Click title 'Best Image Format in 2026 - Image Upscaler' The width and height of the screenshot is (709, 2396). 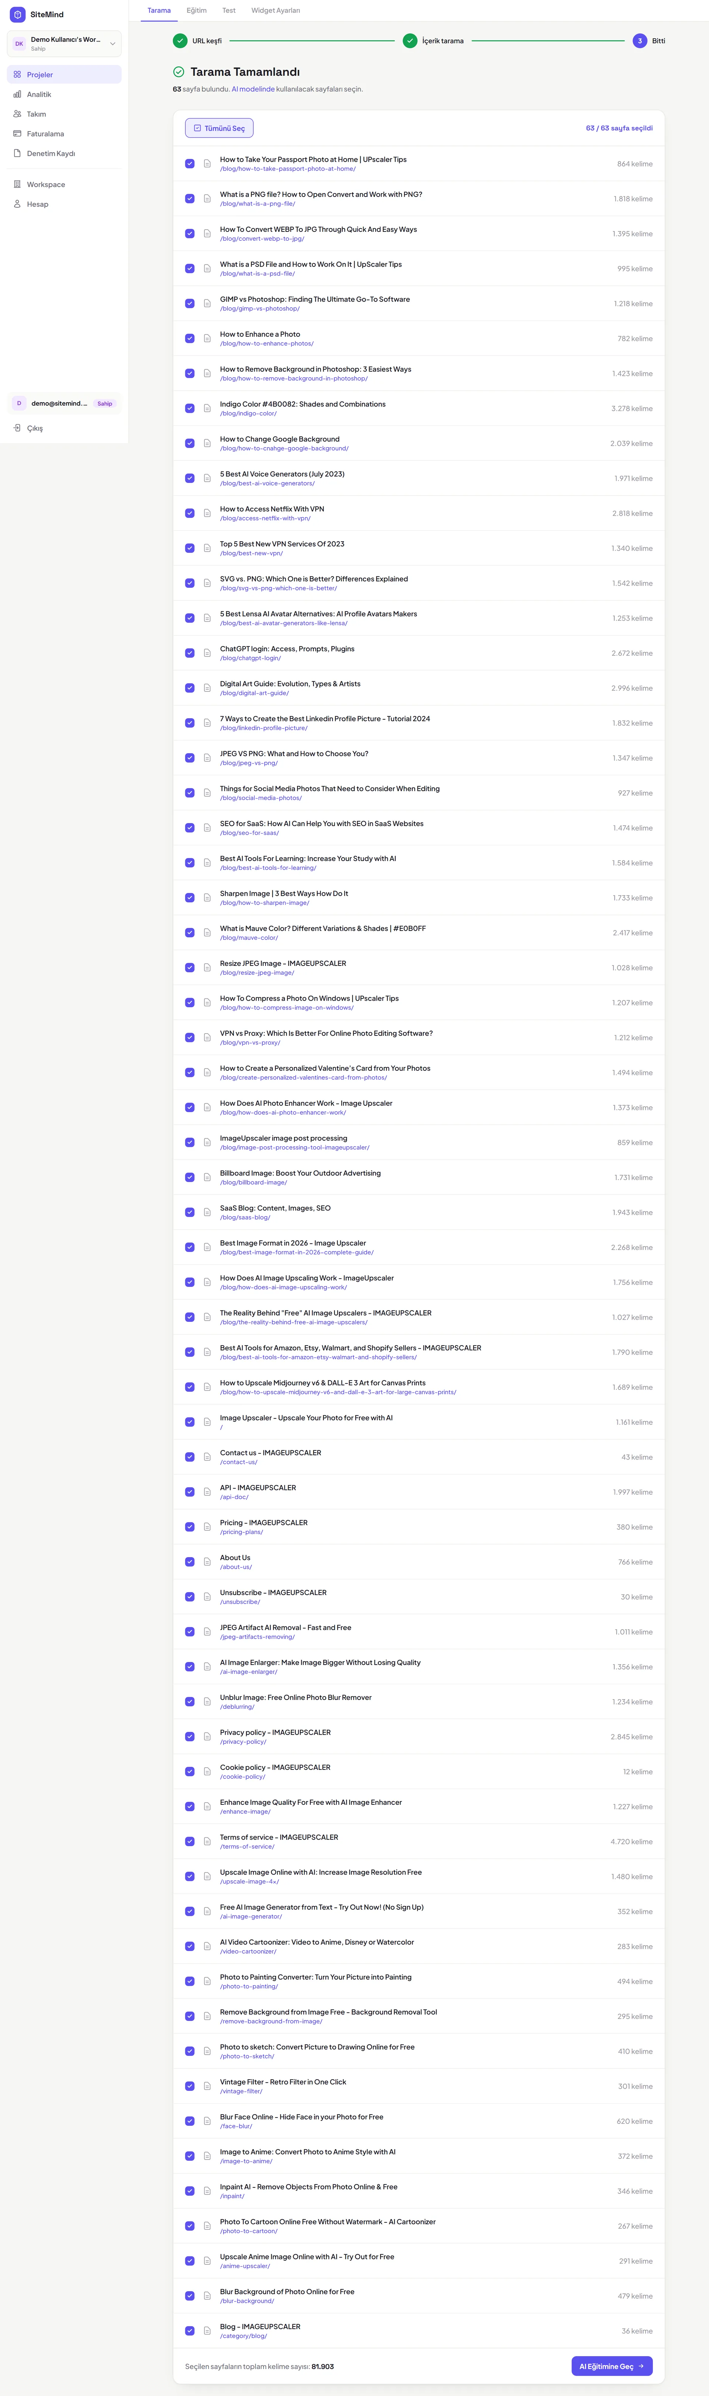(x=293, y=1242)
